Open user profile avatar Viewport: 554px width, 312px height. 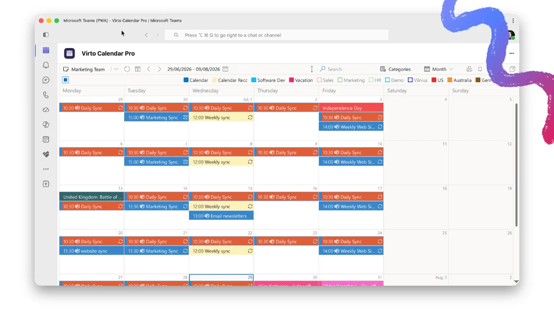510,35
